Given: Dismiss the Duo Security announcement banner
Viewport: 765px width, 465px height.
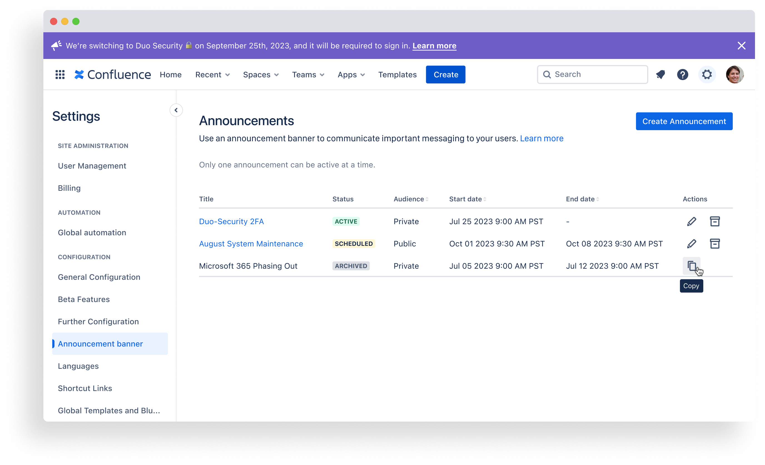Looking at the screenshot, I should click(741, 45).
